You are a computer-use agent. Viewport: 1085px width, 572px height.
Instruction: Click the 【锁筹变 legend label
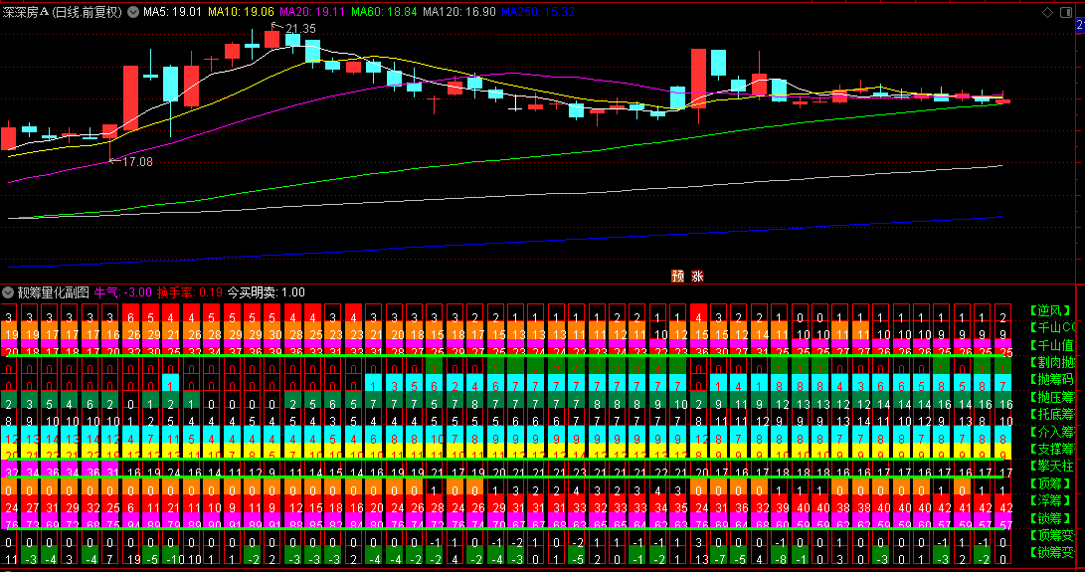(x=1052, y=553)
